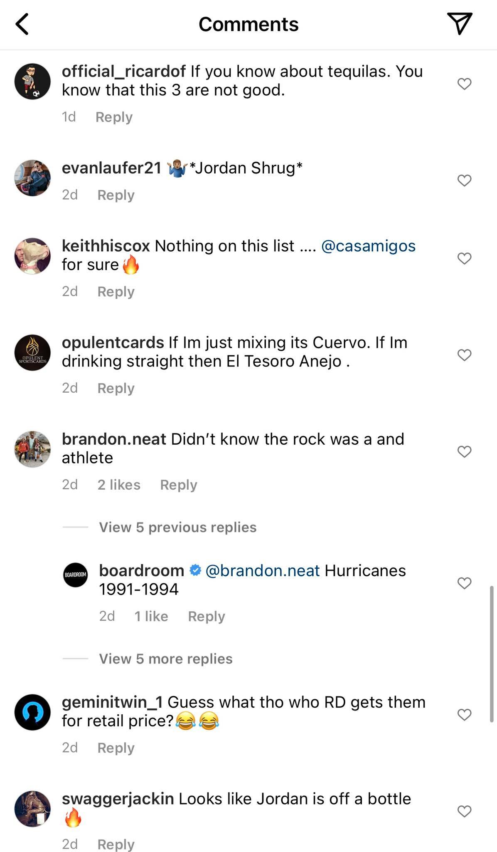The width and height of the screenshot is (497, 852).
Task: Heart geminitwin_1's retail price comment
Action: (x=464, y=714)
